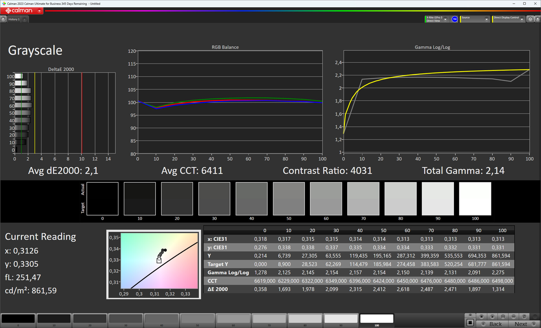Click the play read-series icon
Screen dimensions: 541x328
(x=492, y=317)
